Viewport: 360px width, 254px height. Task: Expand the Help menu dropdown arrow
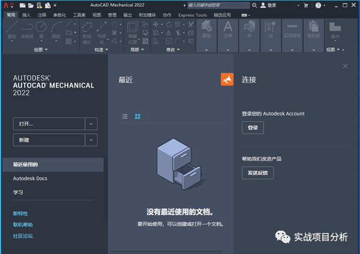pos(324,5)
